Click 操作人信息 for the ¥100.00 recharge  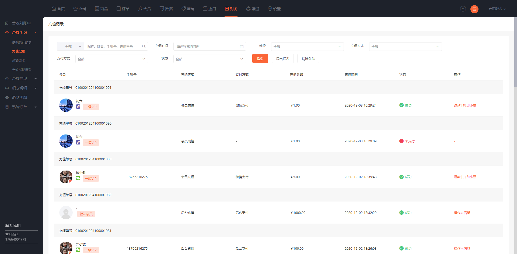[462, 249]
